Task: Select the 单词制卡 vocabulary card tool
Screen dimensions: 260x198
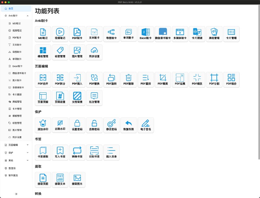Action: pos(128,34)
